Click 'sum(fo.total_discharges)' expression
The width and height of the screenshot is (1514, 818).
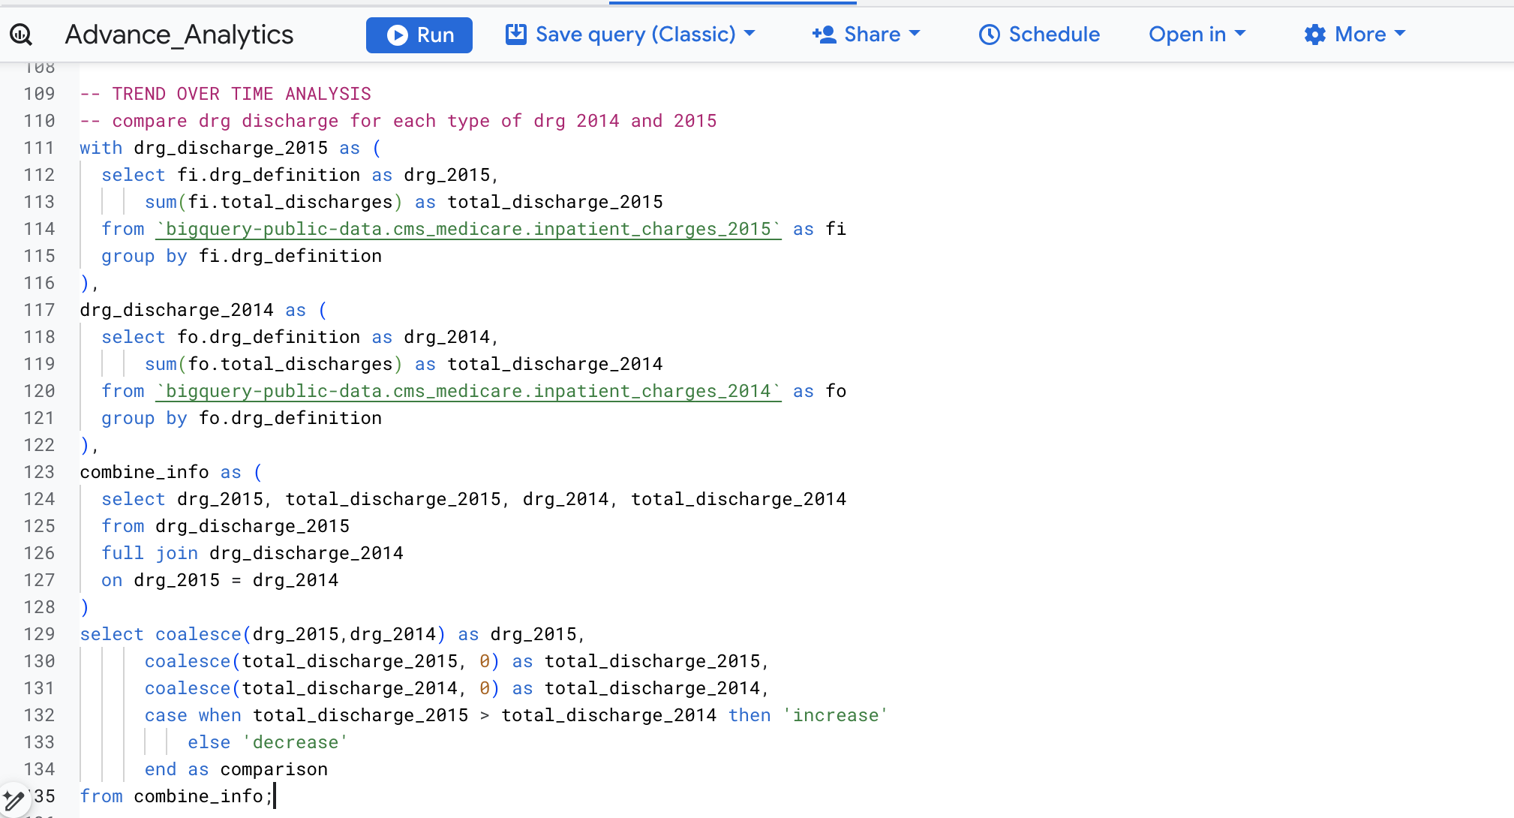click(x=274, y=364)
